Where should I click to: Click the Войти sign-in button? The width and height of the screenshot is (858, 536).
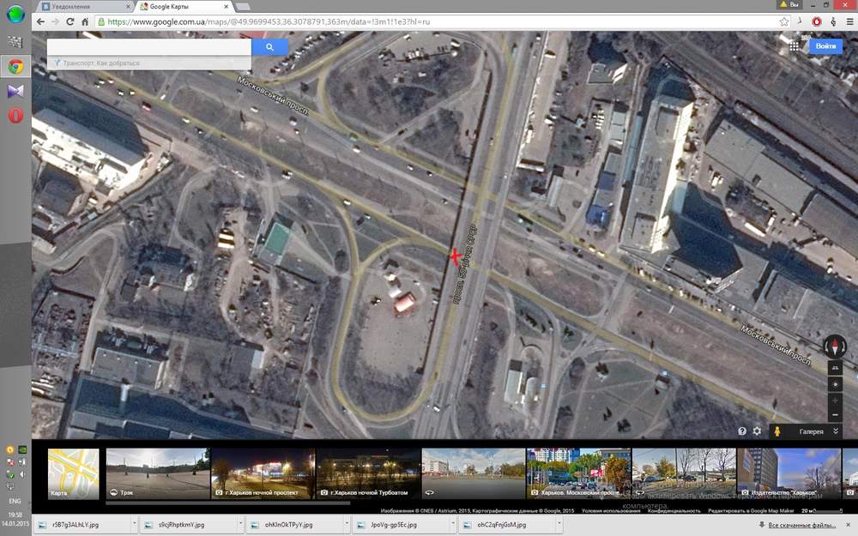coord(825,46)
